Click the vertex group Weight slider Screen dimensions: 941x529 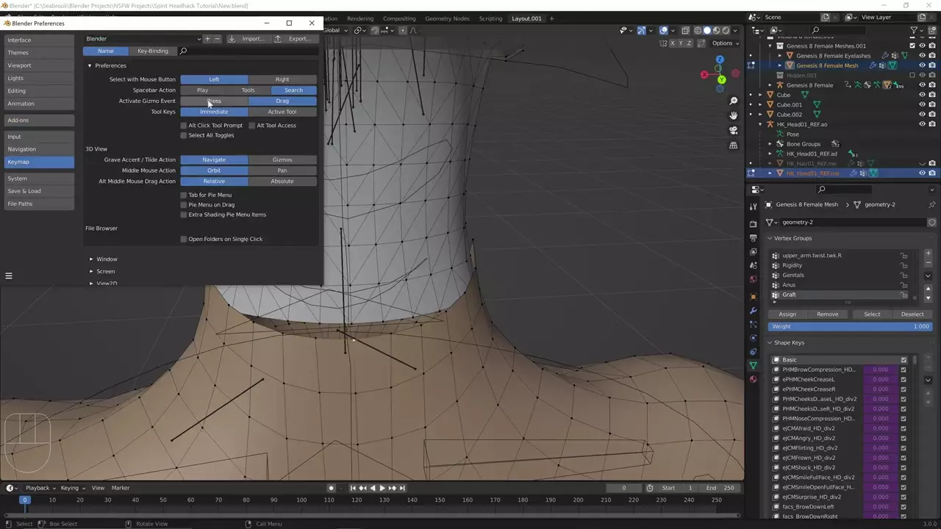pos(849,326)
